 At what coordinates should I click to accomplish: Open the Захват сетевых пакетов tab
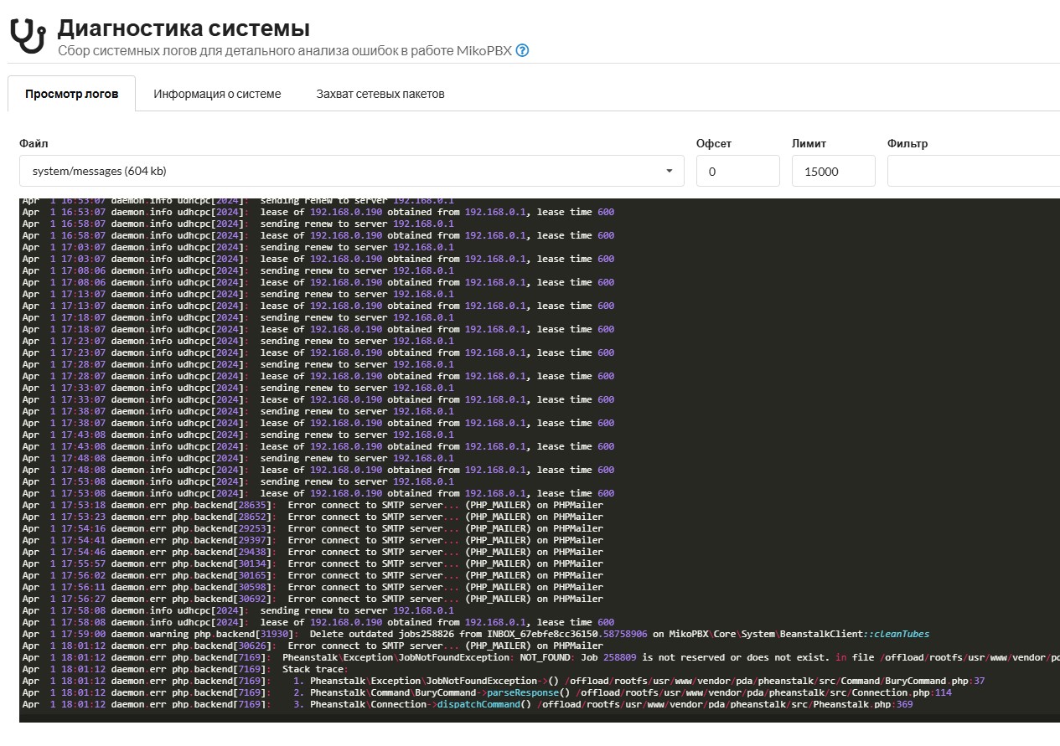click(380, 94)
